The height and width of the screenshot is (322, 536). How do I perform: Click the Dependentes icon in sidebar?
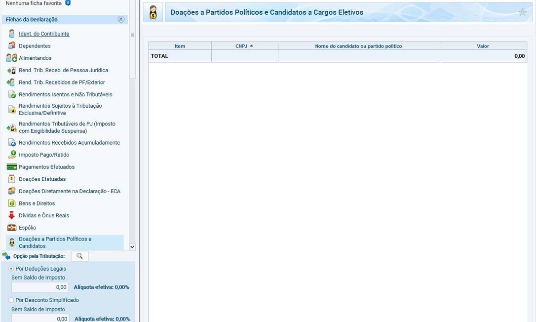[x=12, y=46]
